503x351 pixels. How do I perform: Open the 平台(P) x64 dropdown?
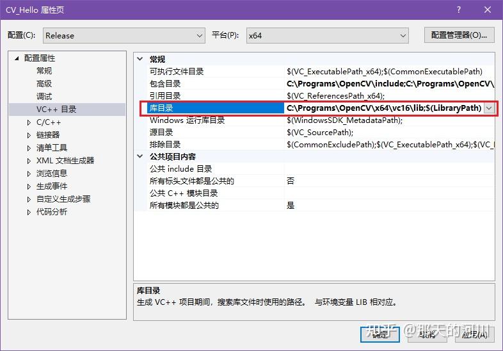328,35
